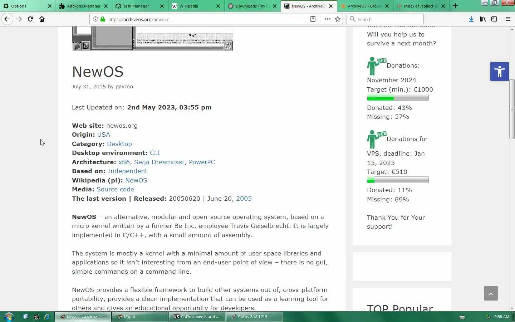
Task: Open the on-screen keyboard tray icon
Action: (462, 317)
